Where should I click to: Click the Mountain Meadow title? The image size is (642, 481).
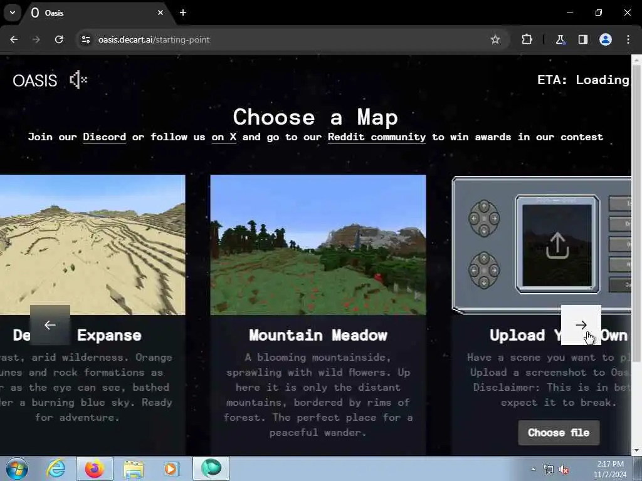(x=318, y=336)
